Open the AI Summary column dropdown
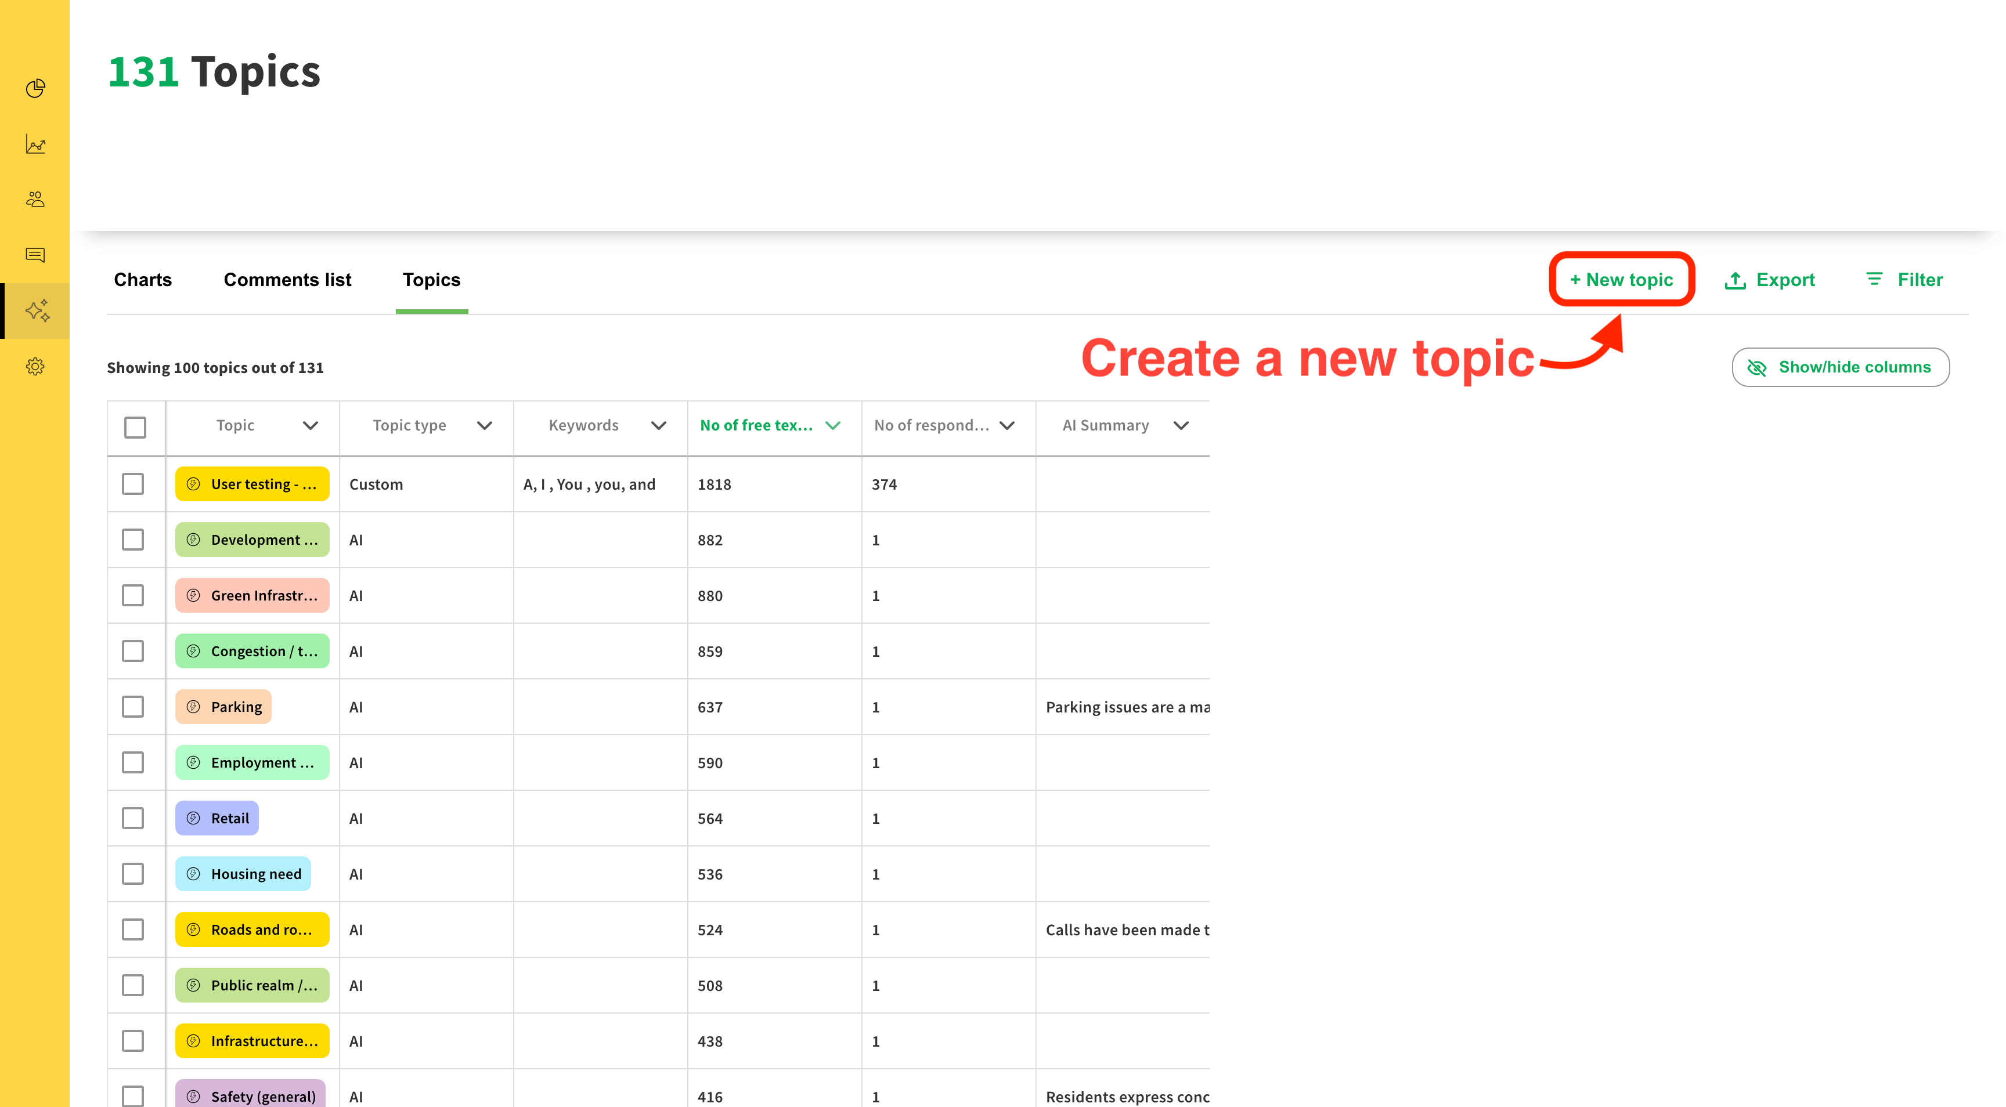Image resolution: width=2006 pixels, height=1107 pixels. pos(1181,426)
